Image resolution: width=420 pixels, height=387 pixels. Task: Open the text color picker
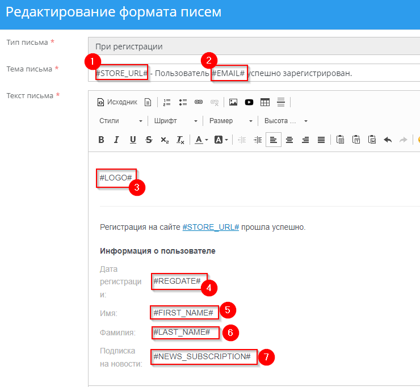click(x=201, y=140)
